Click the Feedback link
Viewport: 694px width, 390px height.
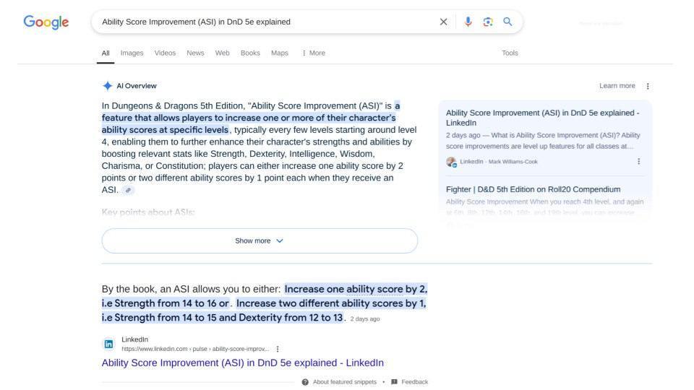tap(414, 382)
